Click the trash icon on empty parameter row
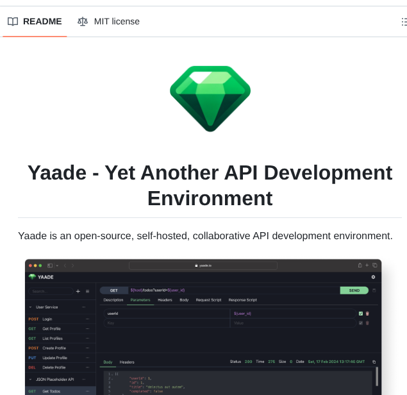The image size is (407, 395). [367, 323]
